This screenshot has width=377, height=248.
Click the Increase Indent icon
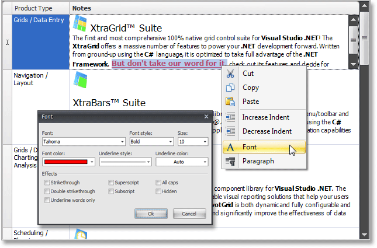coord(230,117)
